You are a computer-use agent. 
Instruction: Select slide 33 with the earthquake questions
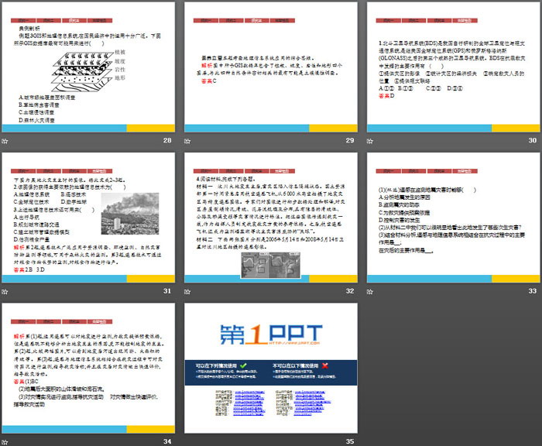pos(454,218)
